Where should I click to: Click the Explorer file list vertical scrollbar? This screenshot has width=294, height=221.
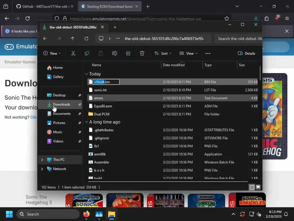260,73
